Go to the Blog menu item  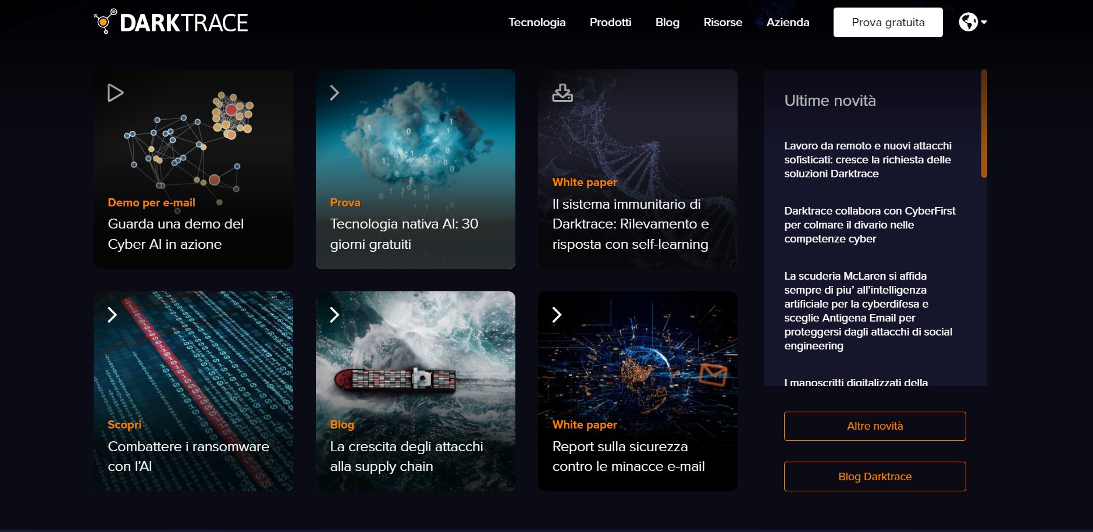(x=667, y=22)
